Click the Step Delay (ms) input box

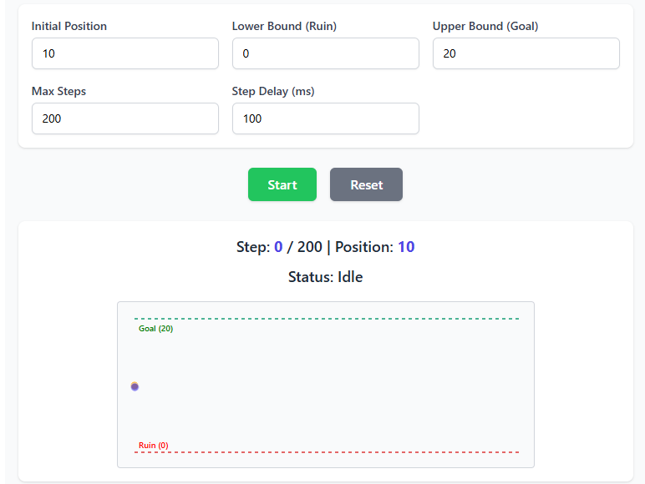click(326, 118)
